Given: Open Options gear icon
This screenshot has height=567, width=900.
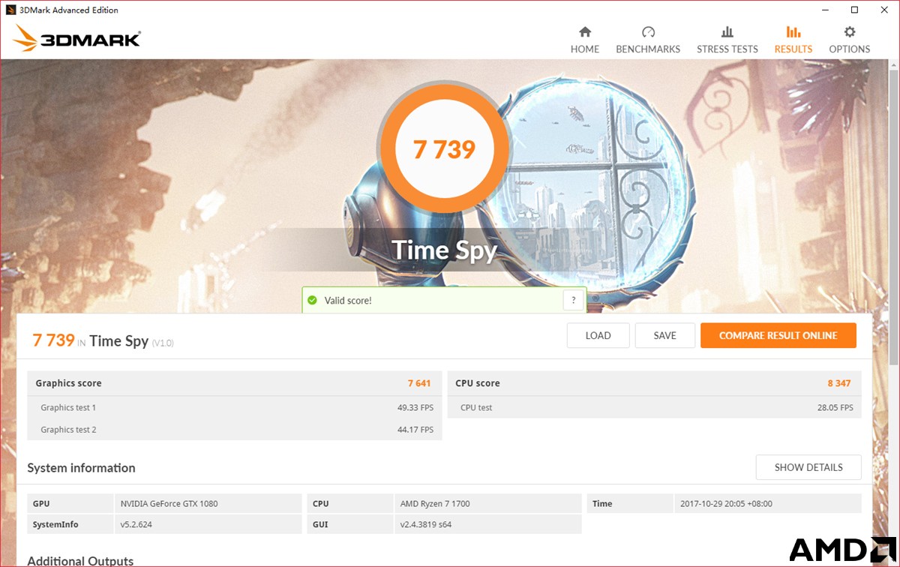Looking at the screenshot, I should tap(849, 31).
